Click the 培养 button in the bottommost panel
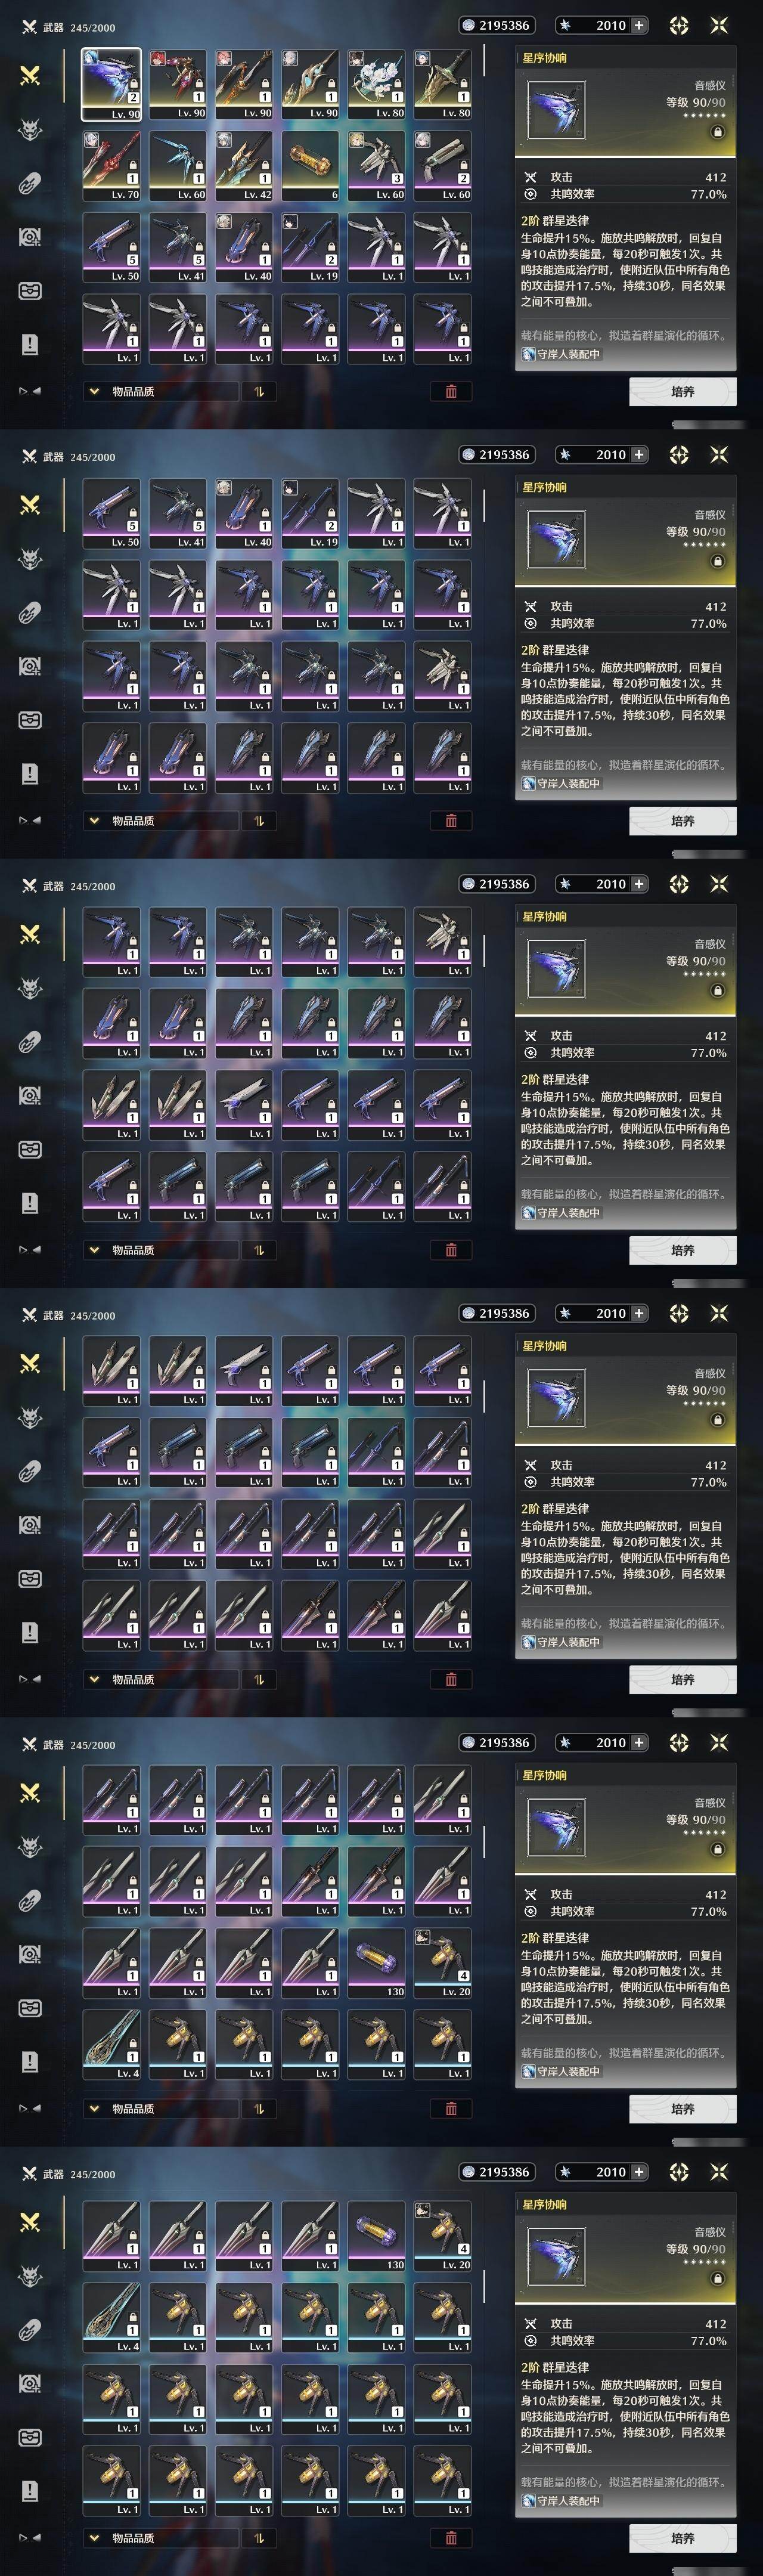 click(683, 2538)
